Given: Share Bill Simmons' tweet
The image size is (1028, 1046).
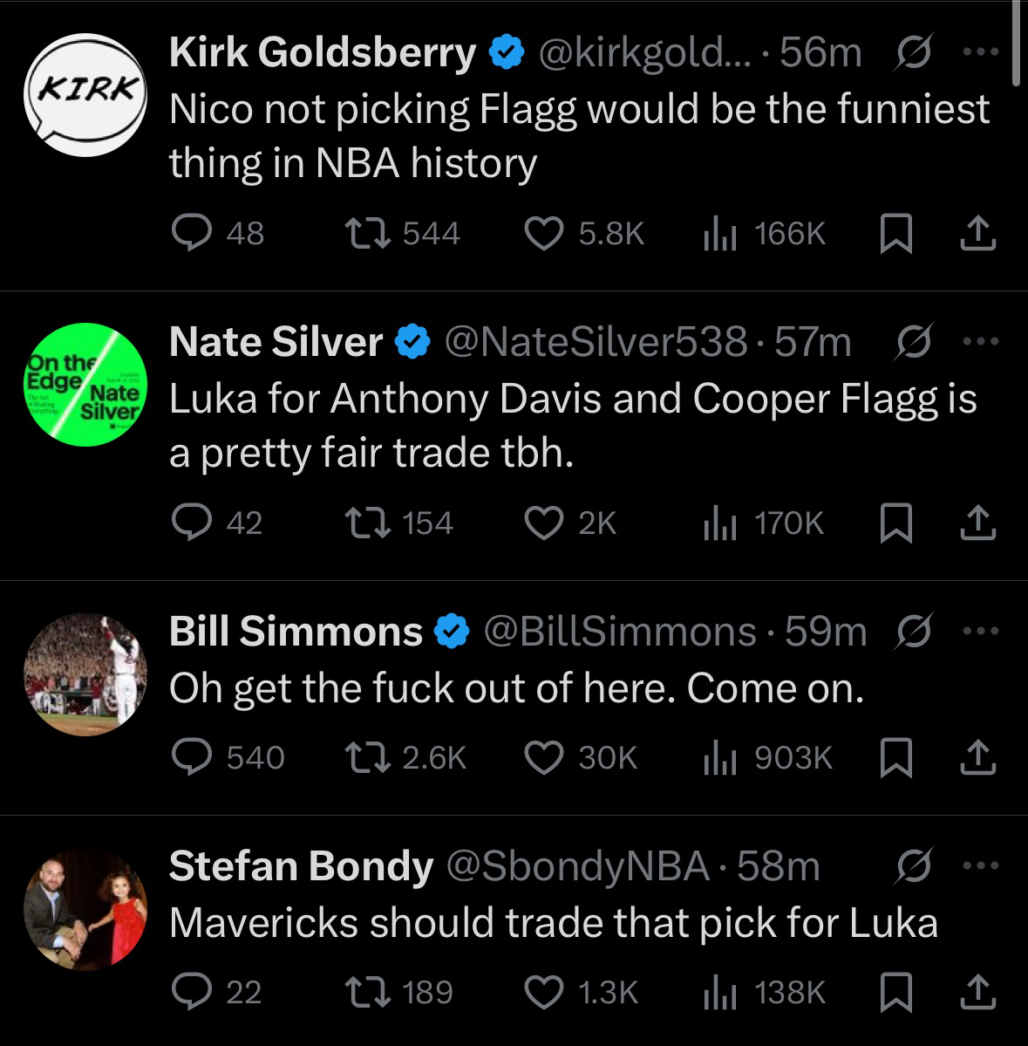Looking at the screenshot, I should [x=978, y=757].
